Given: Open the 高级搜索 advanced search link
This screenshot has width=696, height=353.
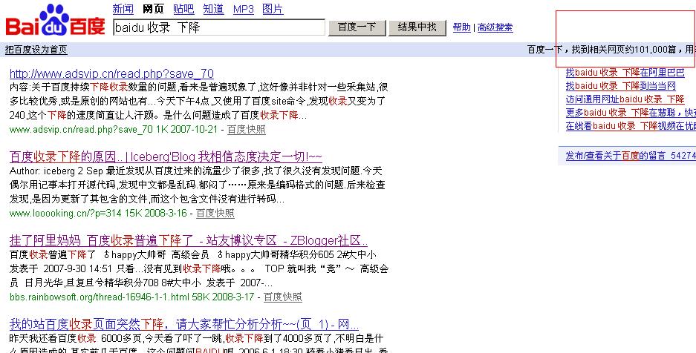Looking at the screenshot, I should [495, 27].
